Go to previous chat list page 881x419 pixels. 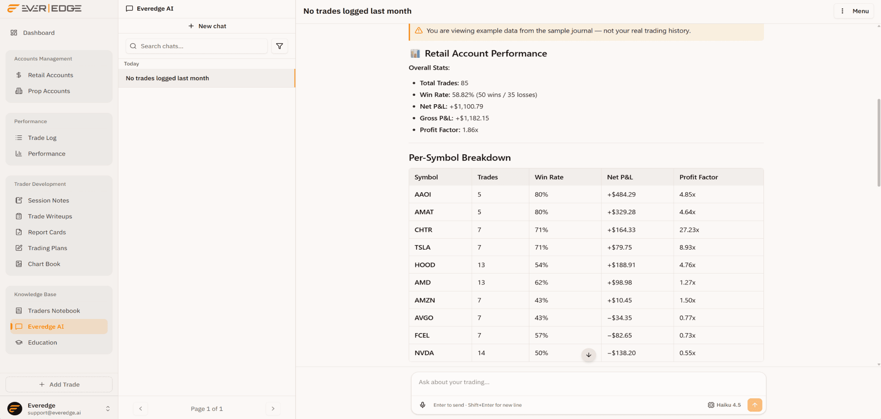(140, 408)
